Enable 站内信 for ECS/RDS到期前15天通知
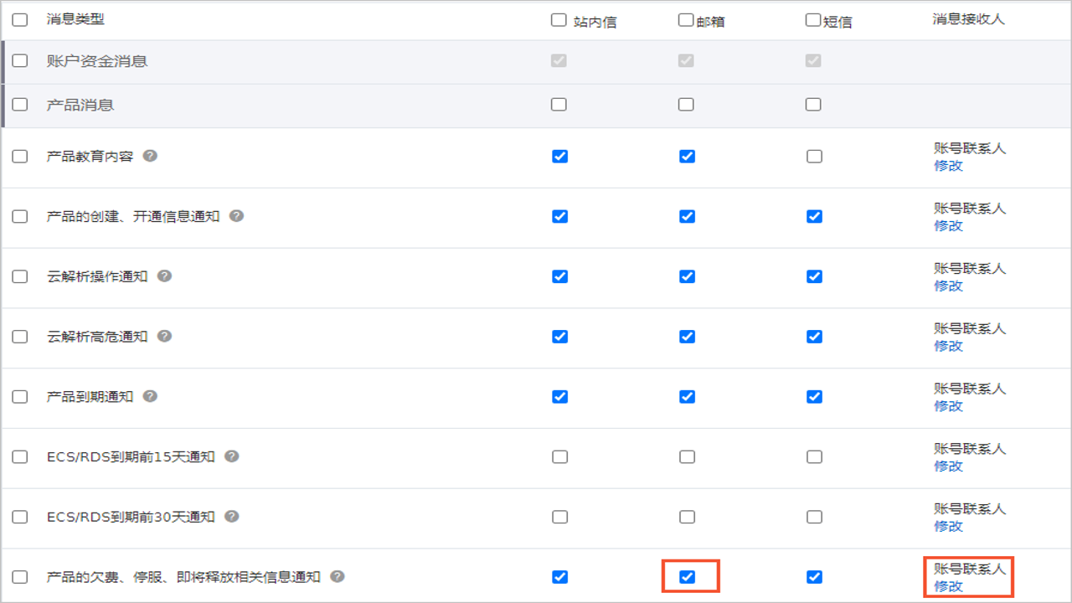 pos(559,457)
